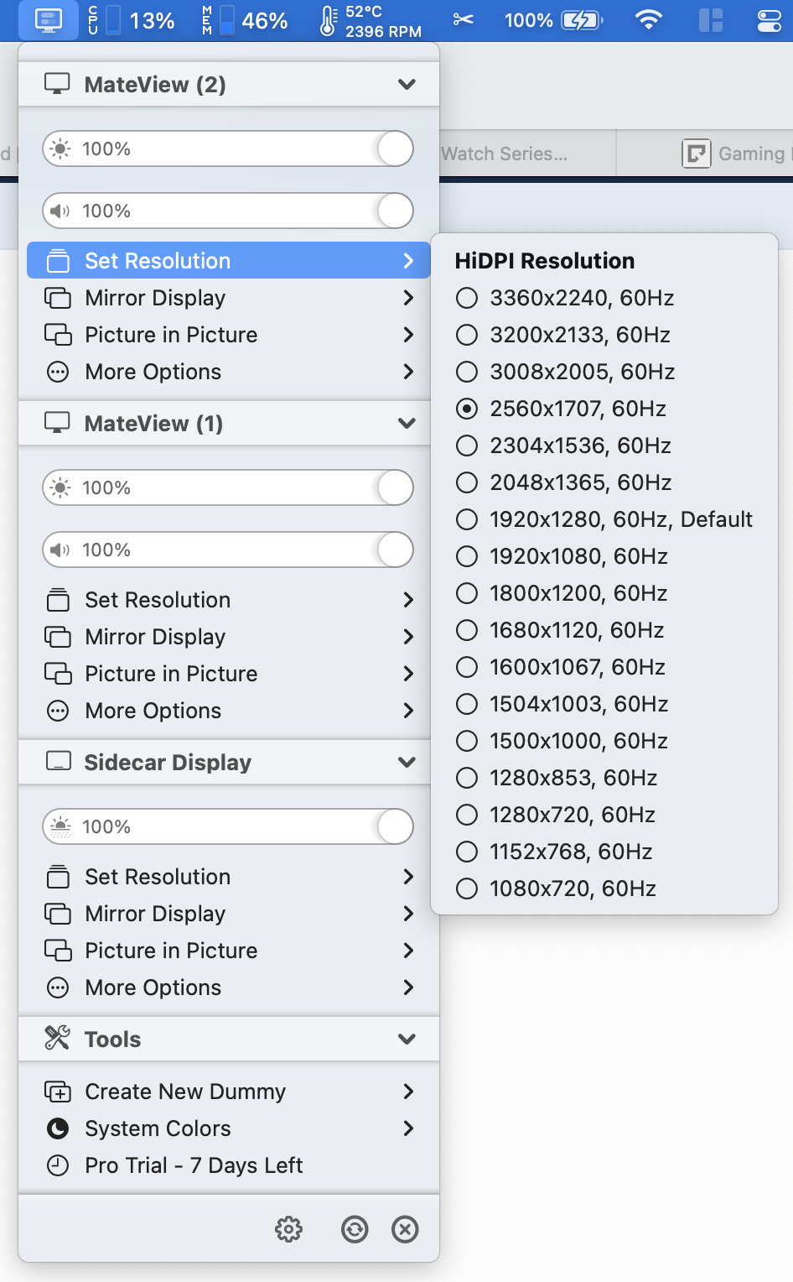Click the MateView (2) monitor icon
Viewport: 793px width, 1282px height.
(57, 84)
